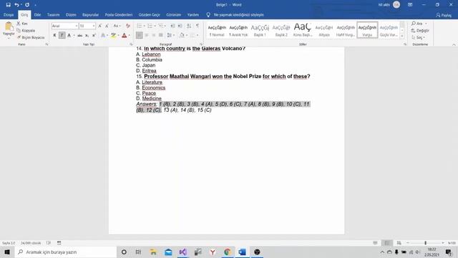Image resolution: width=458 pixels, height=258 pixels.
Task: Apply the Başlık 1 style
Action: [260, 30]
